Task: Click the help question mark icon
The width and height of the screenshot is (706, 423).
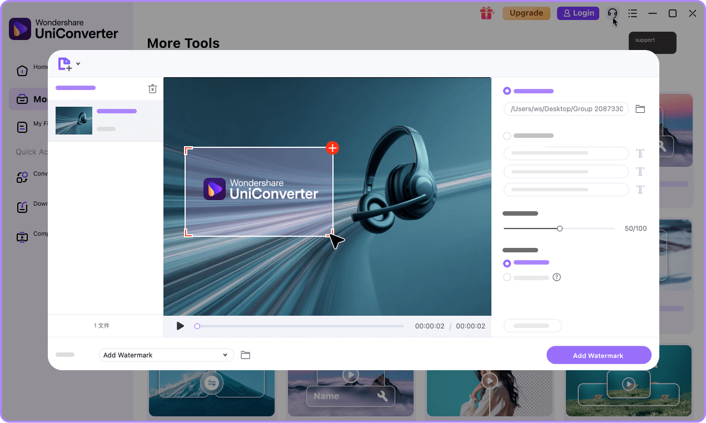Action: click(x=556, y=277)
